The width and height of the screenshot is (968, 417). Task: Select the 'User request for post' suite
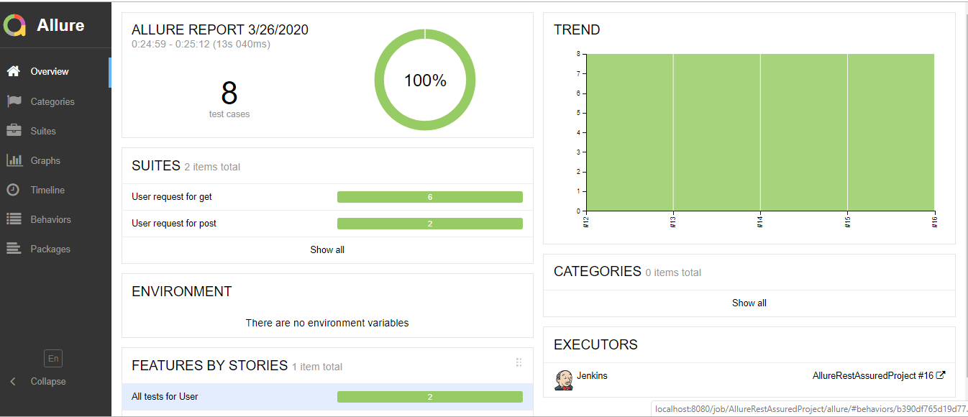(174, 224)
